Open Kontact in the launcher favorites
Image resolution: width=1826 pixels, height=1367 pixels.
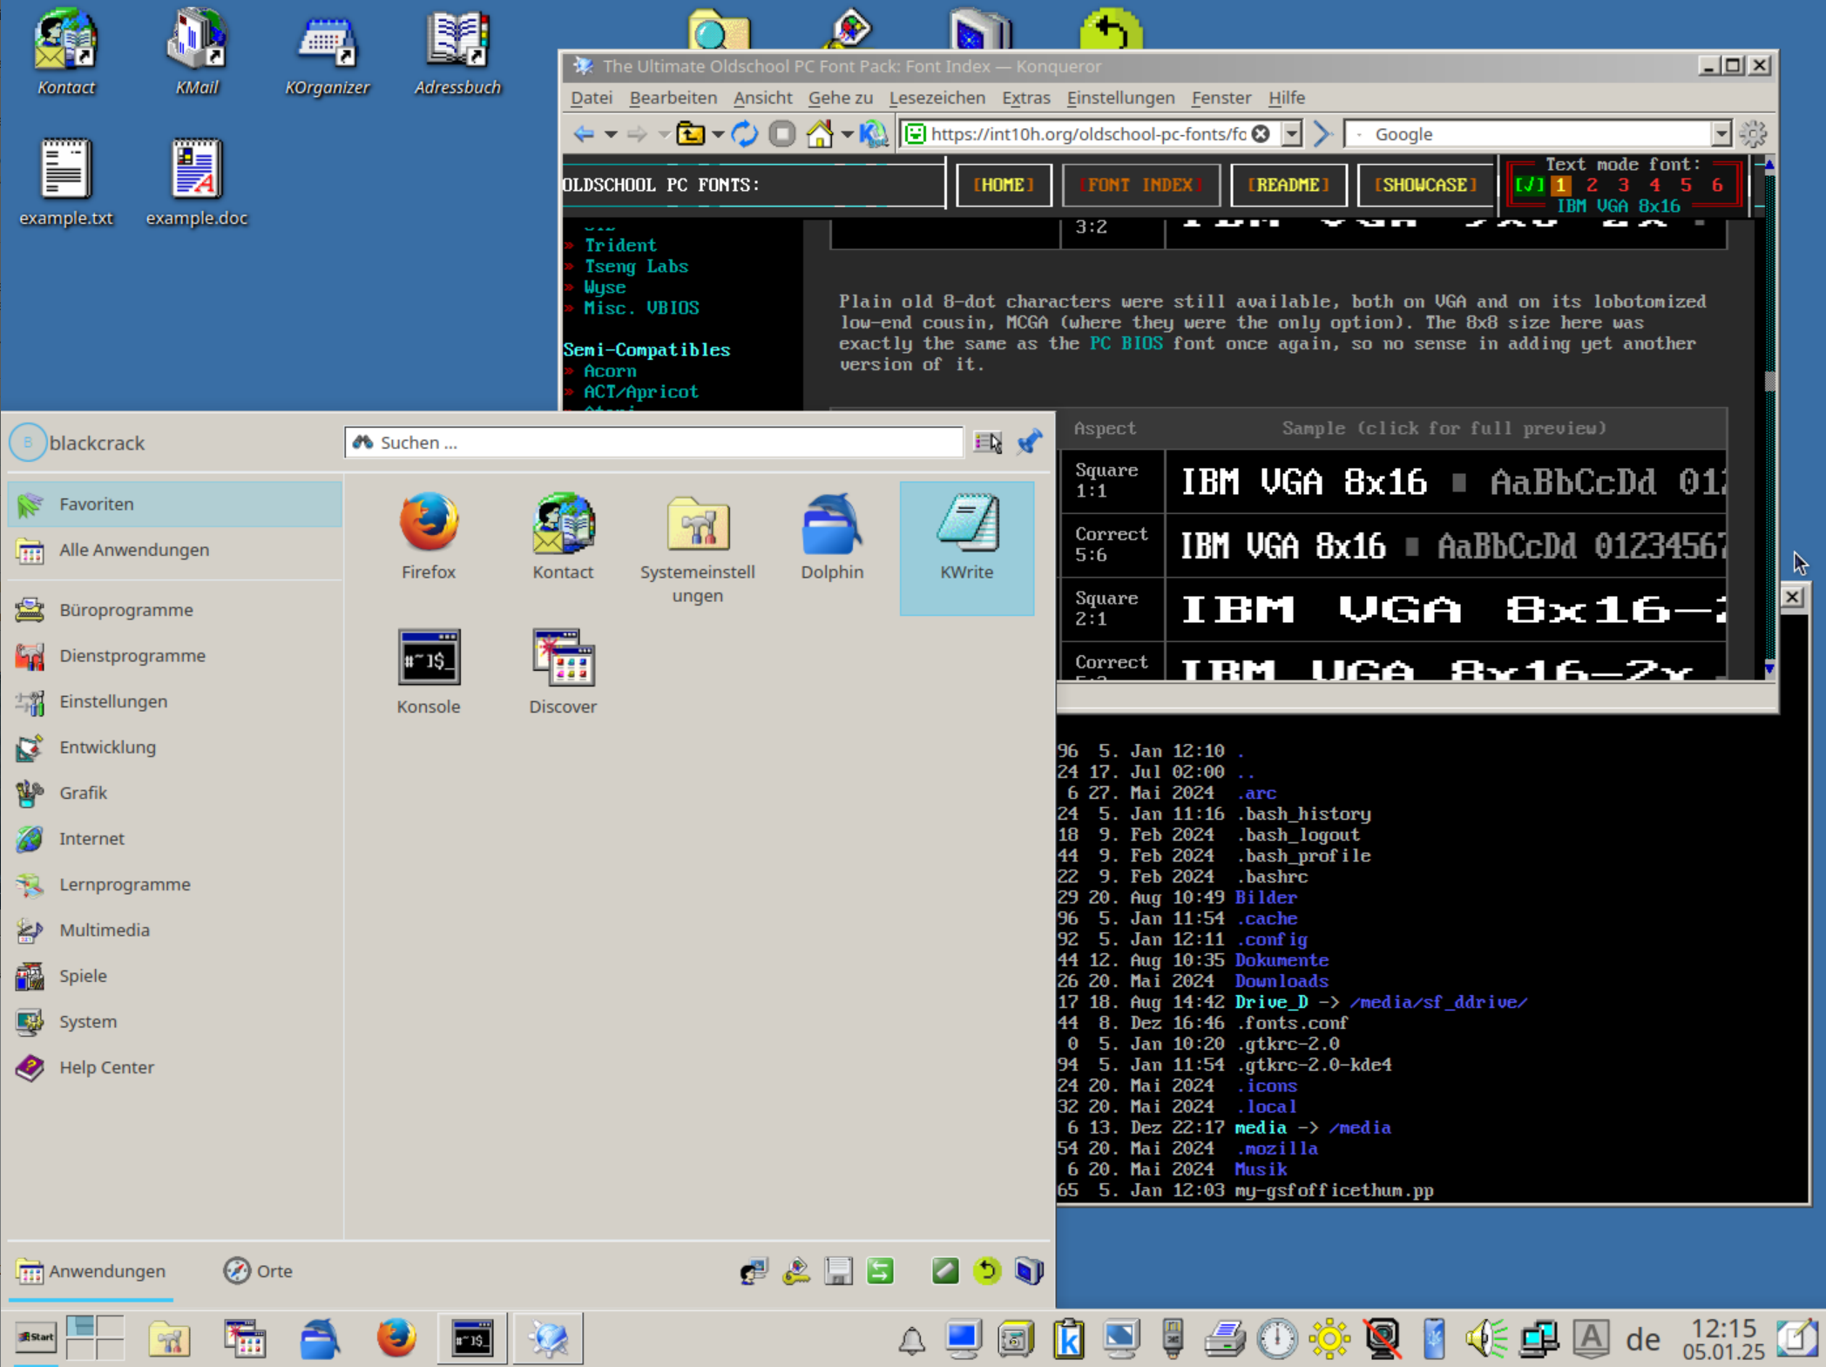(x=563, y=536)
